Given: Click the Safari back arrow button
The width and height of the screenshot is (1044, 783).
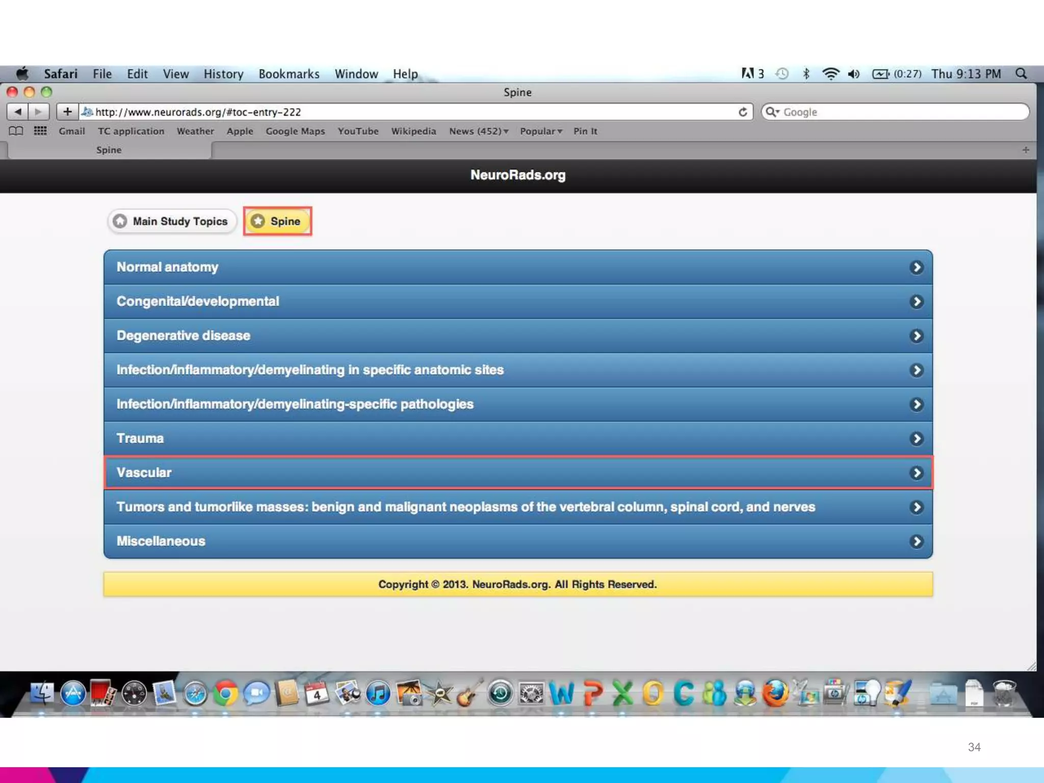Looking at the screenshot, I should 18,112.
